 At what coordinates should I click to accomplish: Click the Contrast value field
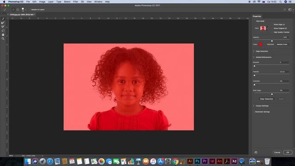[x=284, y=81]
